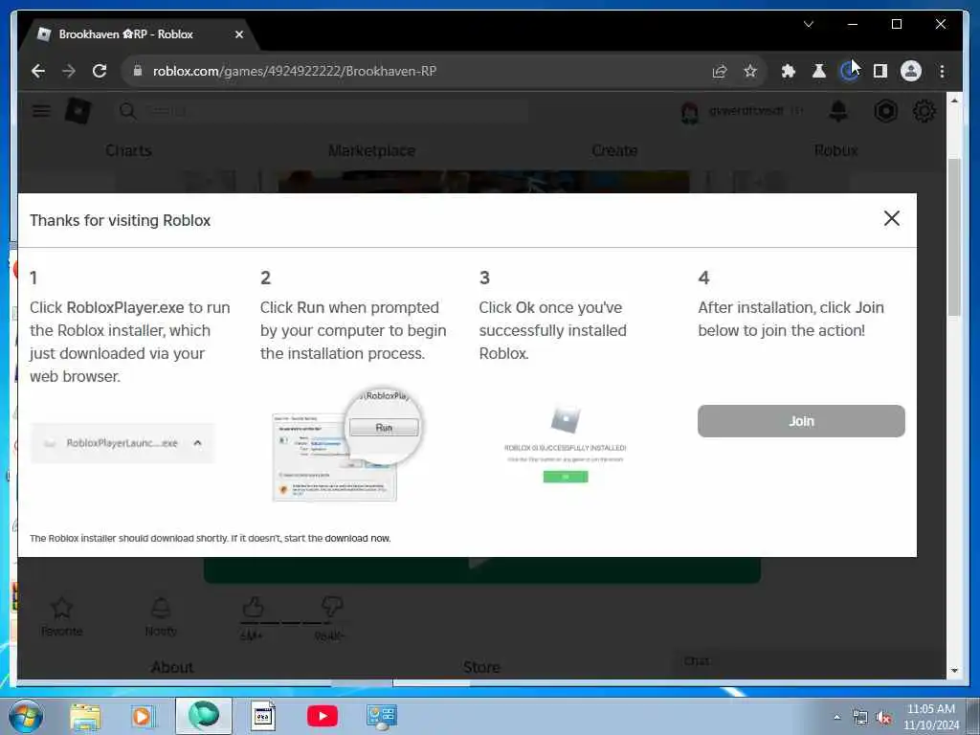The height and width of the screenshot is (735, 980).
Task: Click the address bar URL
Action: tap(295, 71)
